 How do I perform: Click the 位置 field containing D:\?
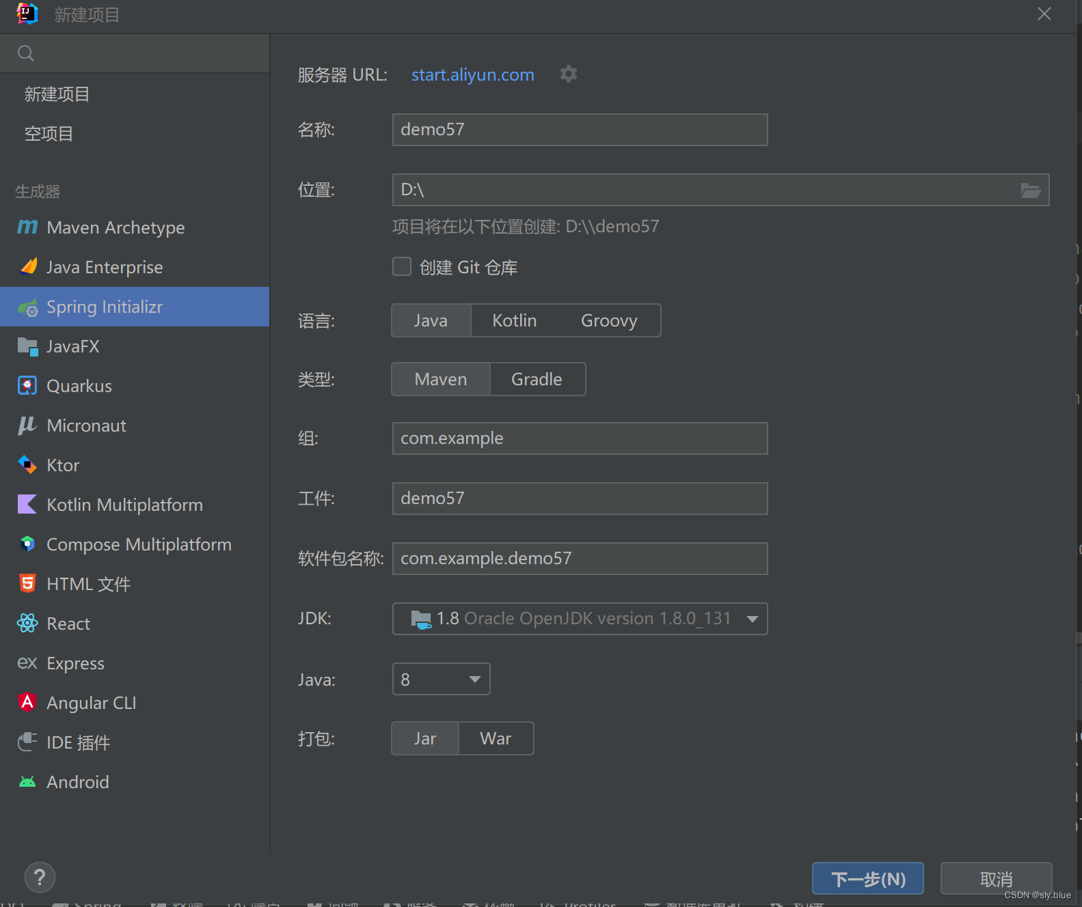[721, 190]
